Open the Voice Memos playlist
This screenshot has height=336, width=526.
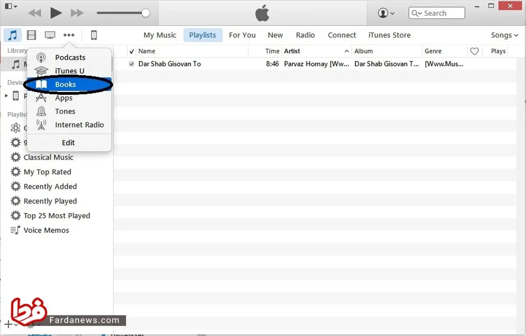pyautogui.click(x=46, y=230)
